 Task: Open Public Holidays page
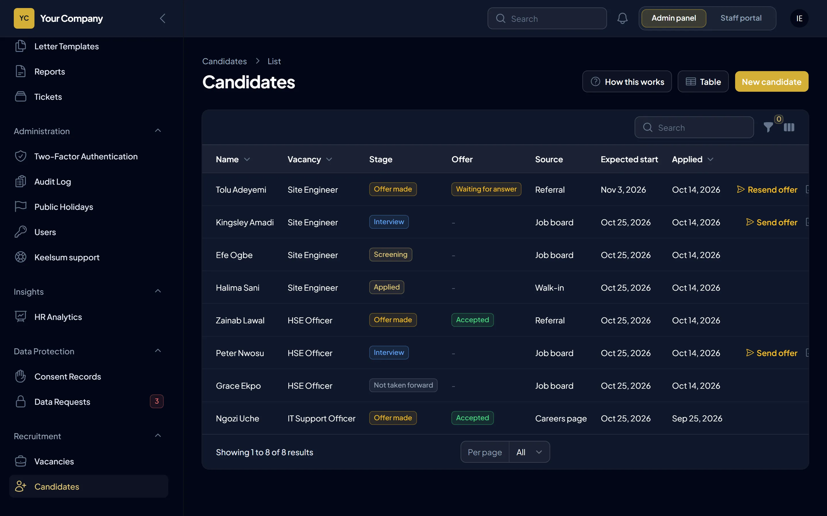pos(88,207)
